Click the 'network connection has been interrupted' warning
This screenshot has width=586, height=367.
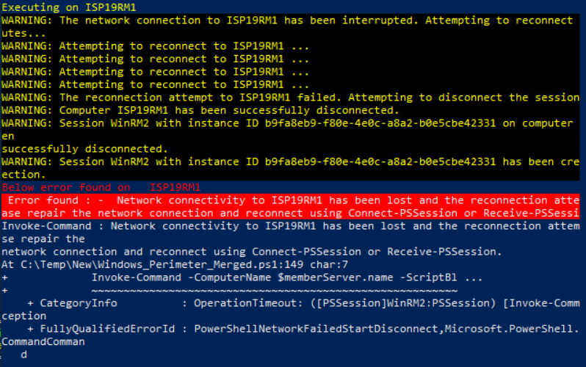286,20
